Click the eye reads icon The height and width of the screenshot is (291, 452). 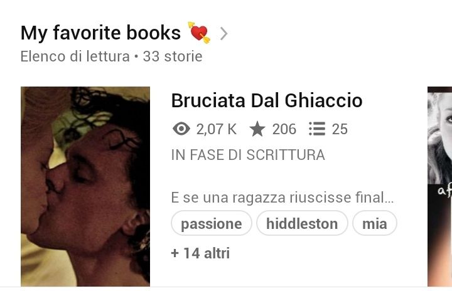(x=181, y=129)
